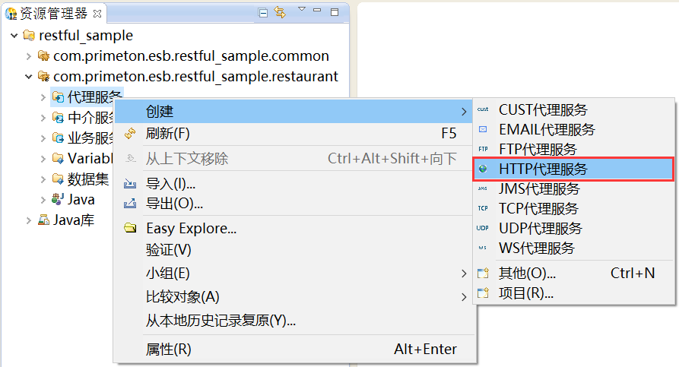This screenshot has height=367, width=679.
Task: Click the refresh icon beside 刷新(F)
Action: point(130,133)
